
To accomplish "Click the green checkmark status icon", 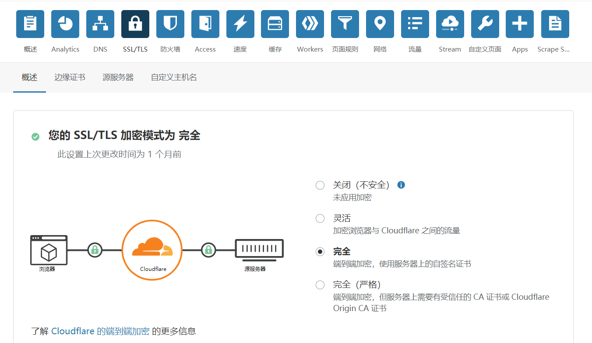I will [x=35, y=137].
